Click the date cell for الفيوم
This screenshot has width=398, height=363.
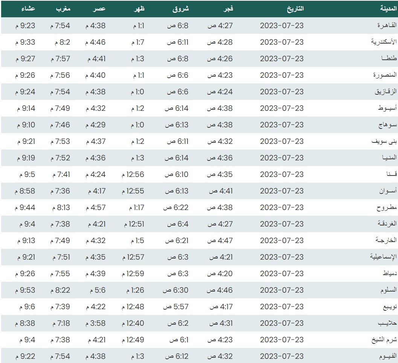click(282, 356)
